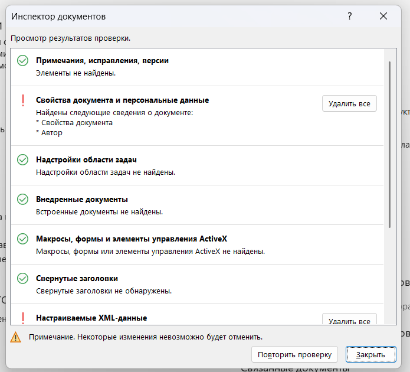
Task: Click green checkmark beside Макросы, формы и элементы ActiveX
Action: point(23,239)
